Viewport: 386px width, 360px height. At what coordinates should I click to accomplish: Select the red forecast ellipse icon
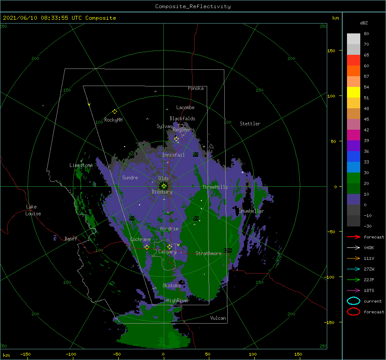[x=353, y=312]
